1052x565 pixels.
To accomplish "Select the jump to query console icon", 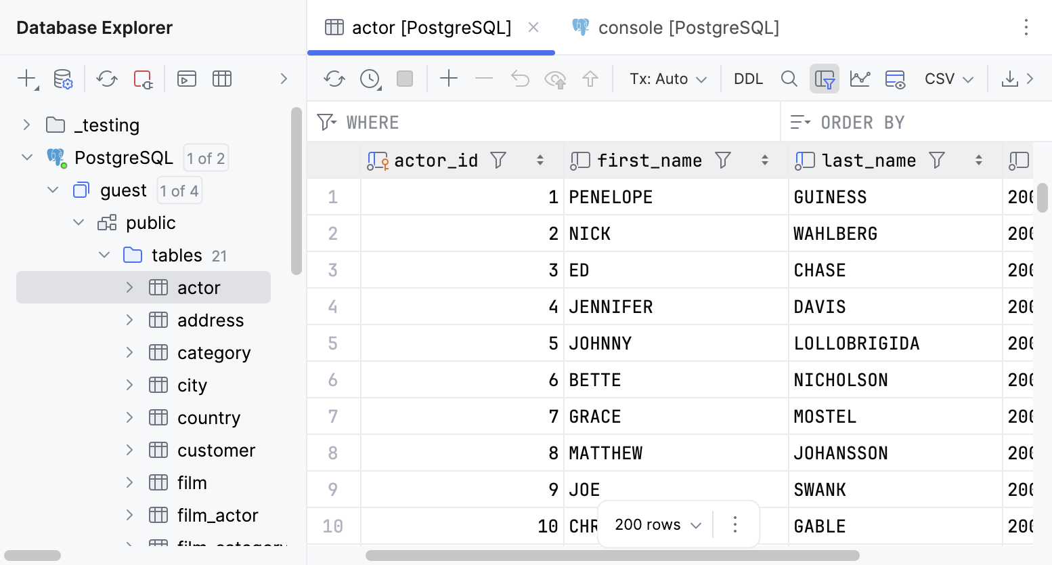I will pos(186,79).
